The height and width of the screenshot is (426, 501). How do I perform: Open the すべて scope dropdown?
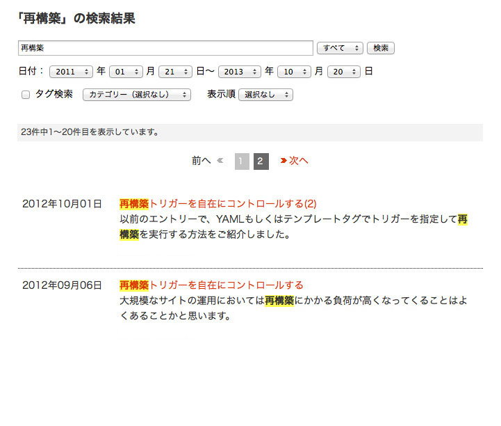tap(340, 48)
